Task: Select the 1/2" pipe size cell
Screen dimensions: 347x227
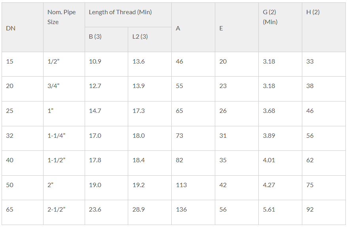Action: [64, 64]
